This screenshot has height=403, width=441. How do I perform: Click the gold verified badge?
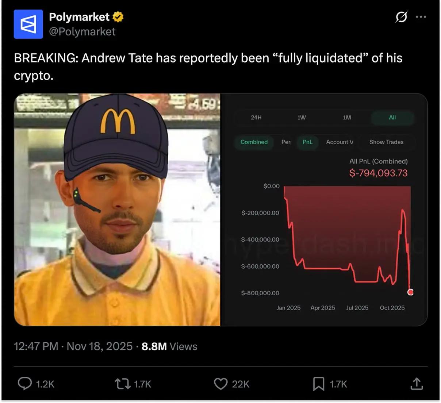(118, 17)
